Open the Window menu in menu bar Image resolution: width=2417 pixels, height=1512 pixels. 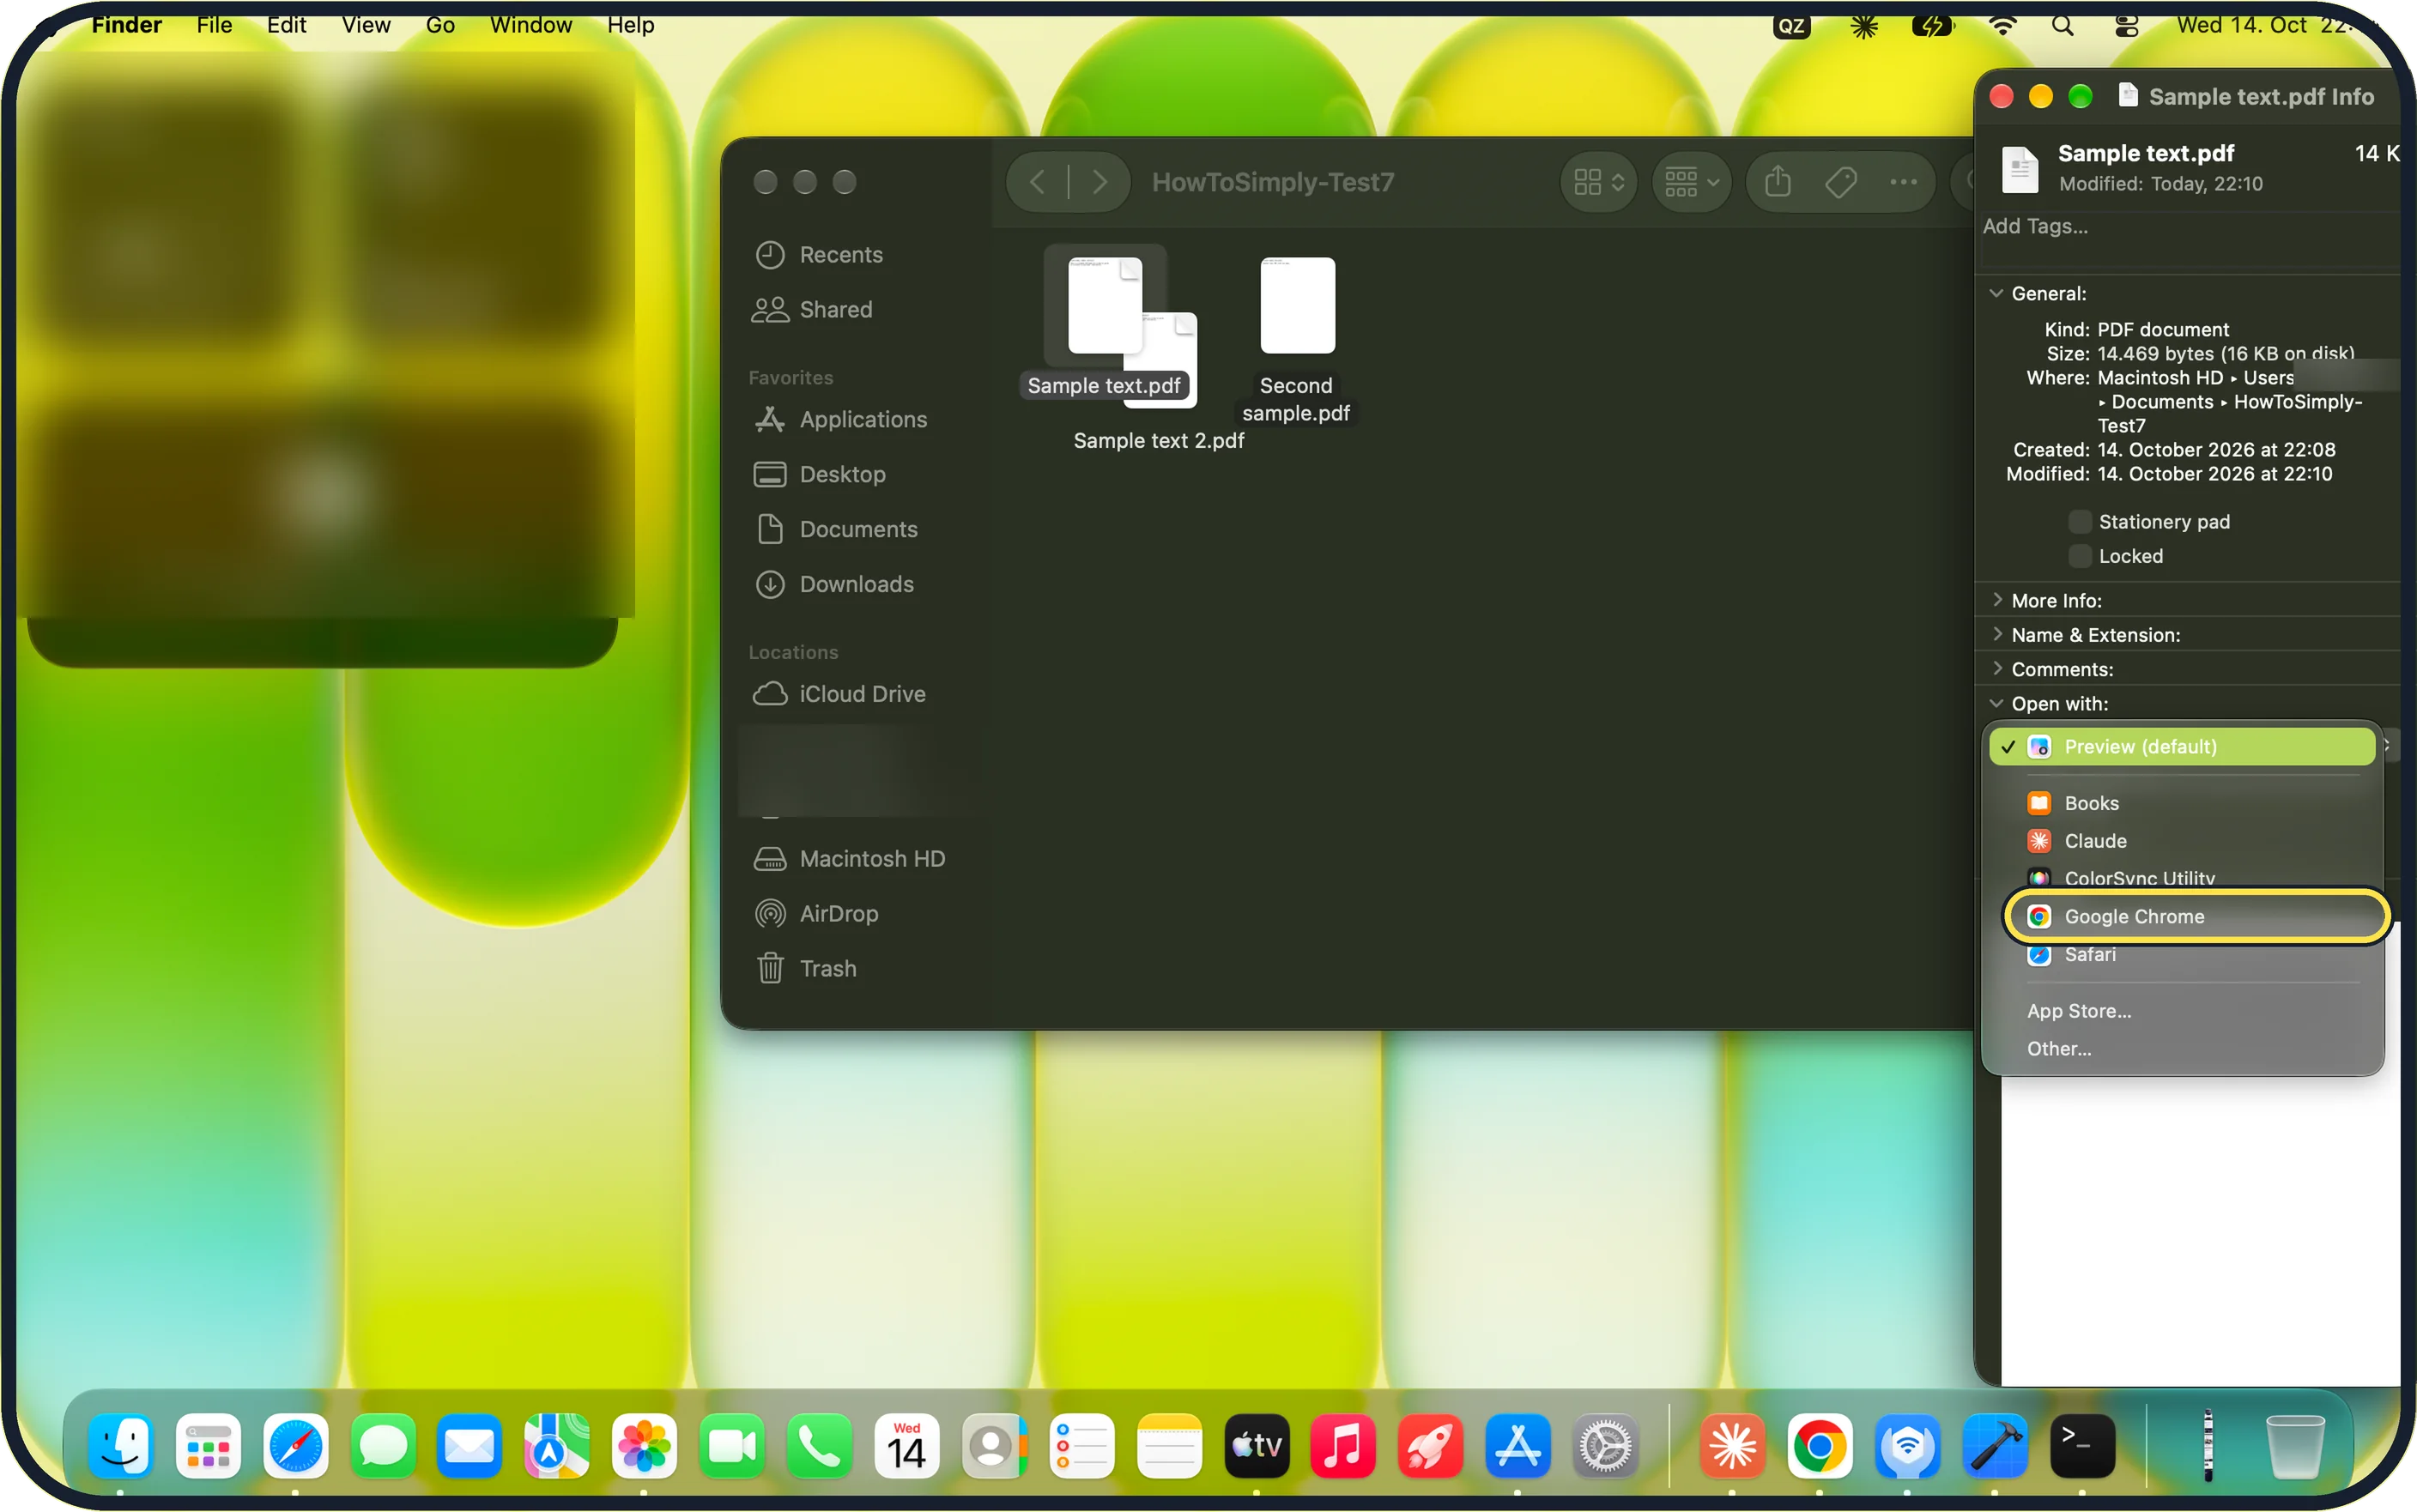[531, 25]
